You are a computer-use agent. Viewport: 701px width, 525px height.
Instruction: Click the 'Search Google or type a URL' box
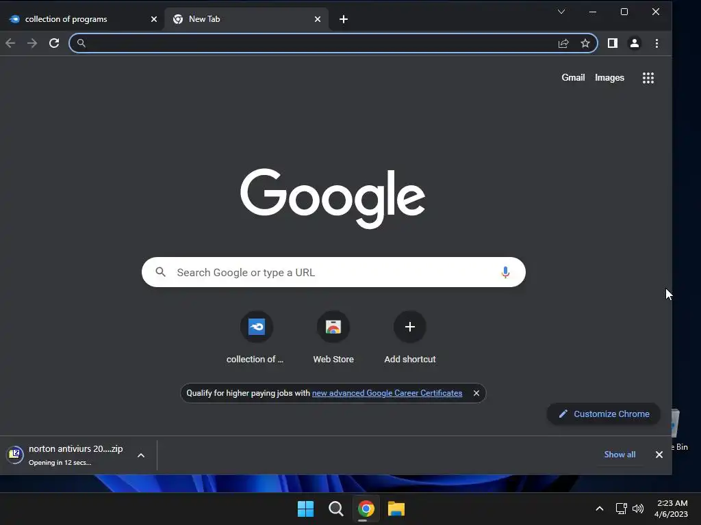pyautogui.click(x=333, y=272)
